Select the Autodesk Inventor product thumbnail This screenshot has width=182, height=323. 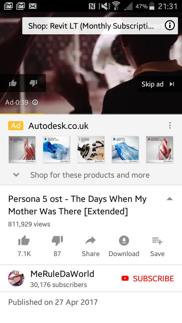coord(91,150)
